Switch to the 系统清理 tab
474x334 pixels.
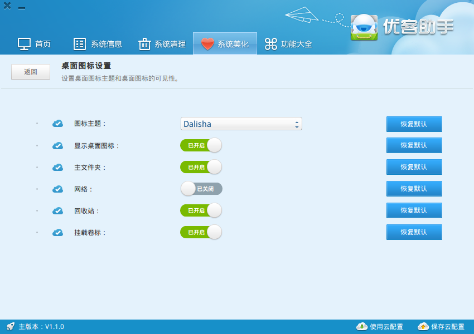click(162, 44)
